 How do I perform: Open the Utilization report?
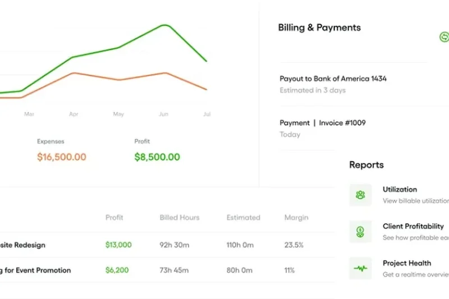tap(400, 190)
